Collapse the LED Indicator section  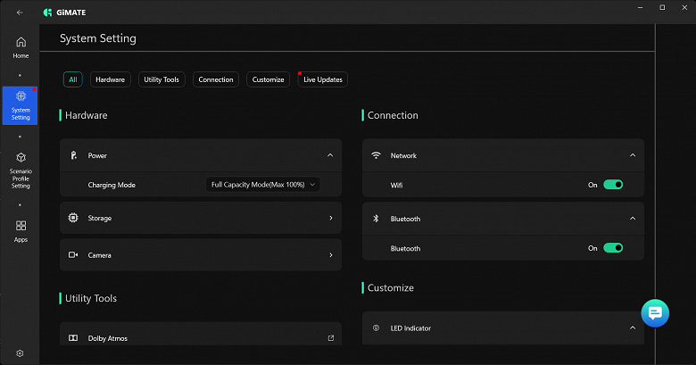[633, 328]
